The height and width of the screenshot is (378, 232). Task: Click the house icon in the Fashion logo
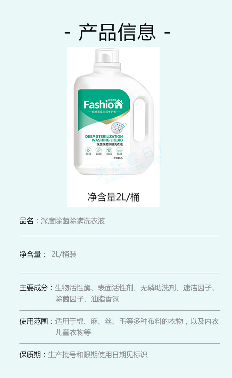[119, 104]
